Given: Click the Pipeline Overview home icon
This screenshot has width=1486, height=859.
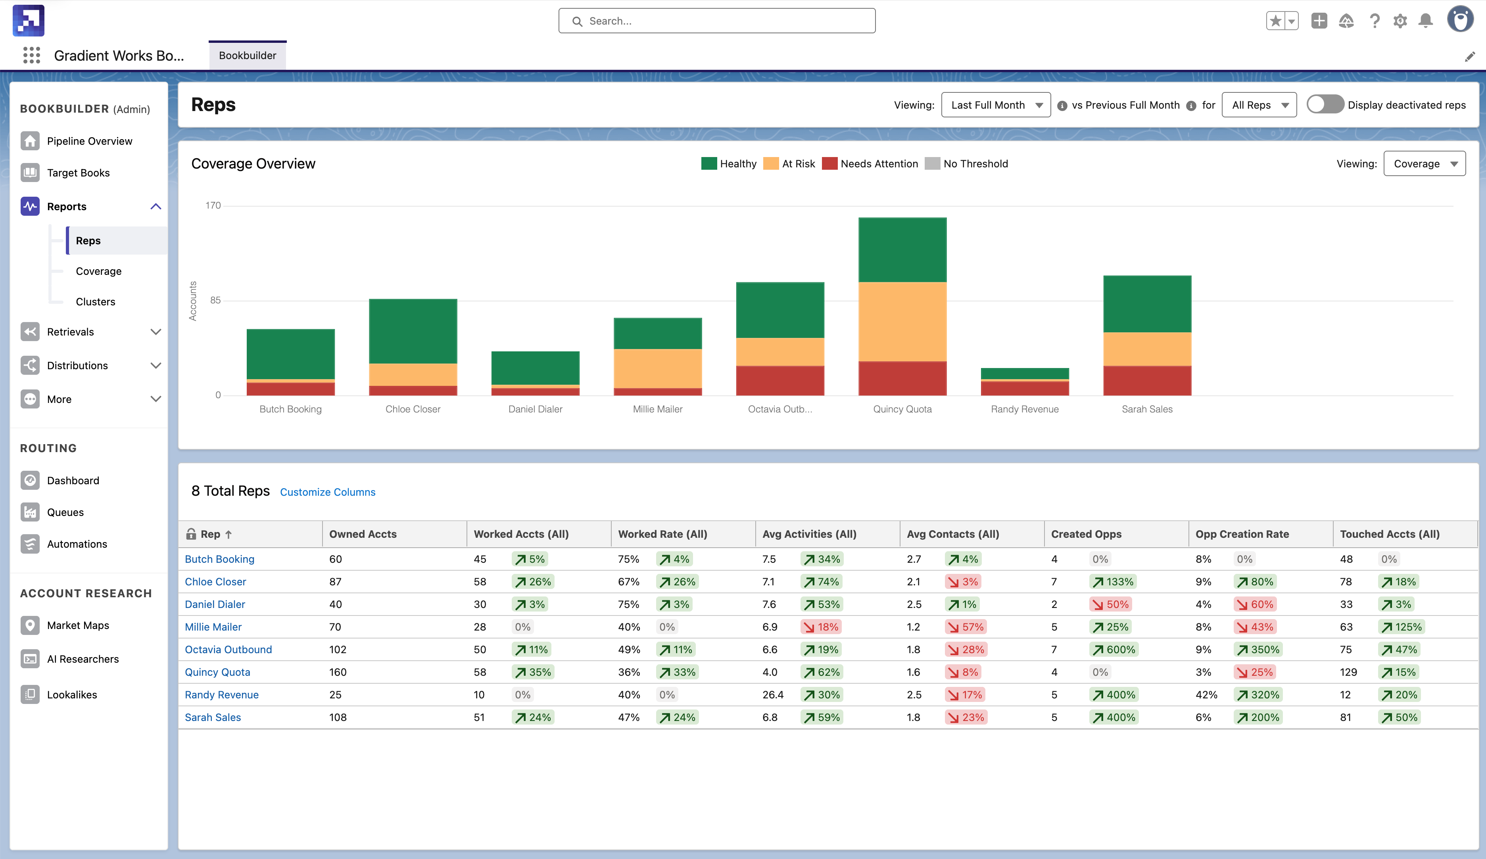Looking at the screenshot, I should pos(30,141).
